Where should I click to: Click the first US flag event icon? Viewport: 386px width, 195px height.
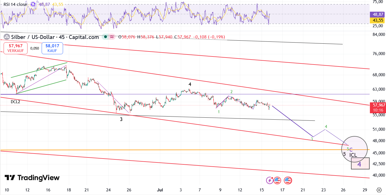coord(277,180)
